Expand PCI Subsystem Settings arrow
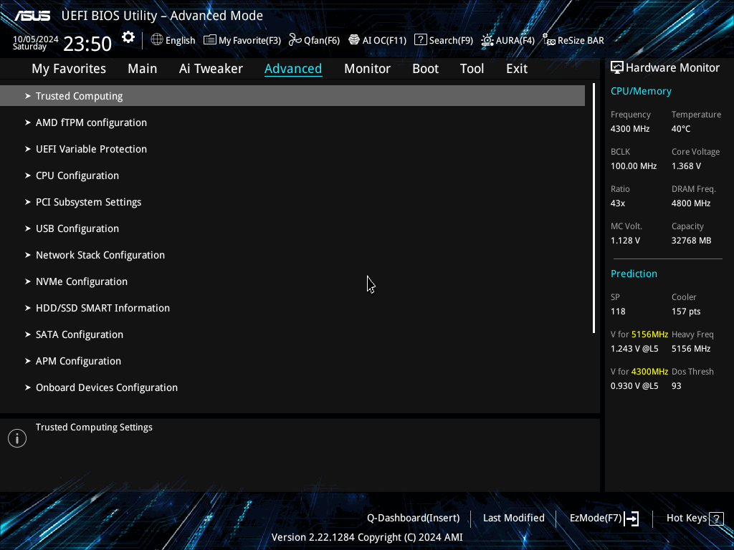 click(x=28, y=202)
